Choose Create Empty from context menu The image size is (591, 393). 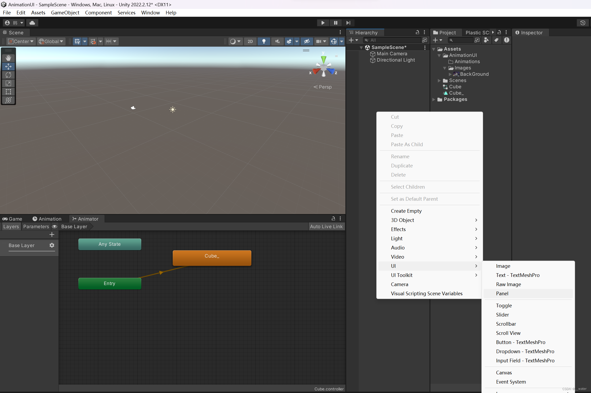[430, 211]
